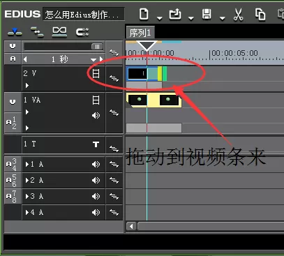The width and height of the screenshot is (284, 256).
Task: Click the A audio channel patch button
Action: coord(13,59)
